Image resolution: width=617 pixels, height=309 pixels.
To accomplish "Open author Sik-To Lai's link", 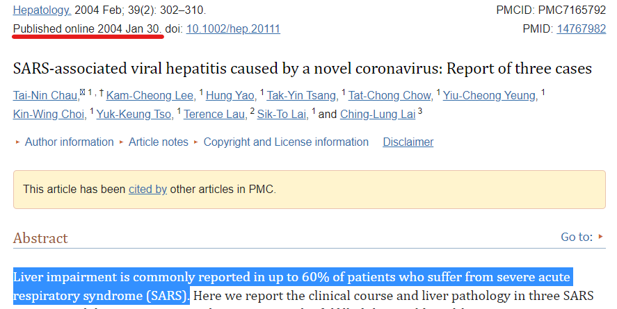I will tap(281, 115).
